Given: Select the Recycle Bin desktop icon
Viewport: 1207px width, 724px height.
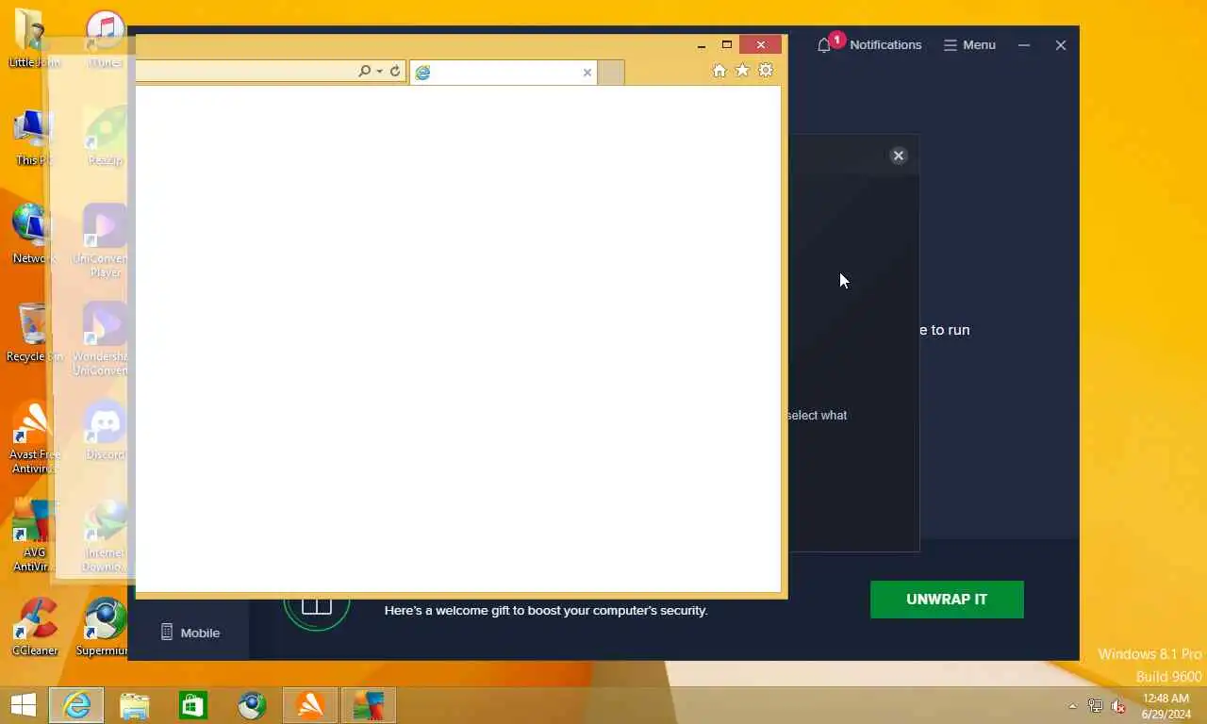Looking at the screenshot, I should tap(33, 332).
